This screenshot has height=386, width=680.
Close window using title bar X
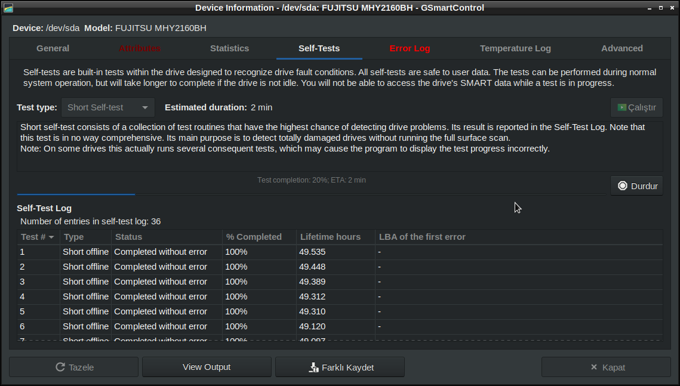pos(672,8)
